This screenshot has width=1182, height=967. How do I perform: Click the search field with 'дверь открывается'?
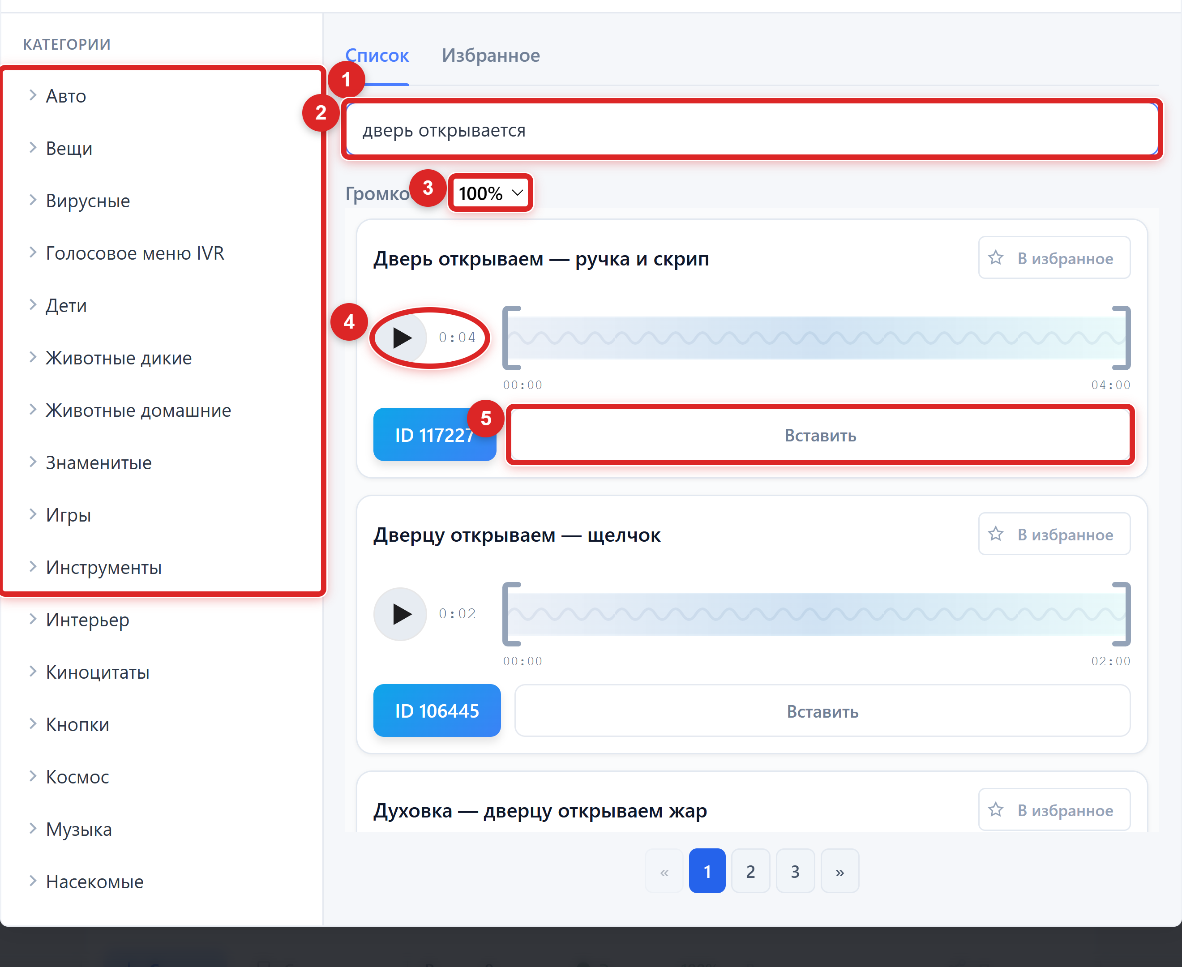752,130
